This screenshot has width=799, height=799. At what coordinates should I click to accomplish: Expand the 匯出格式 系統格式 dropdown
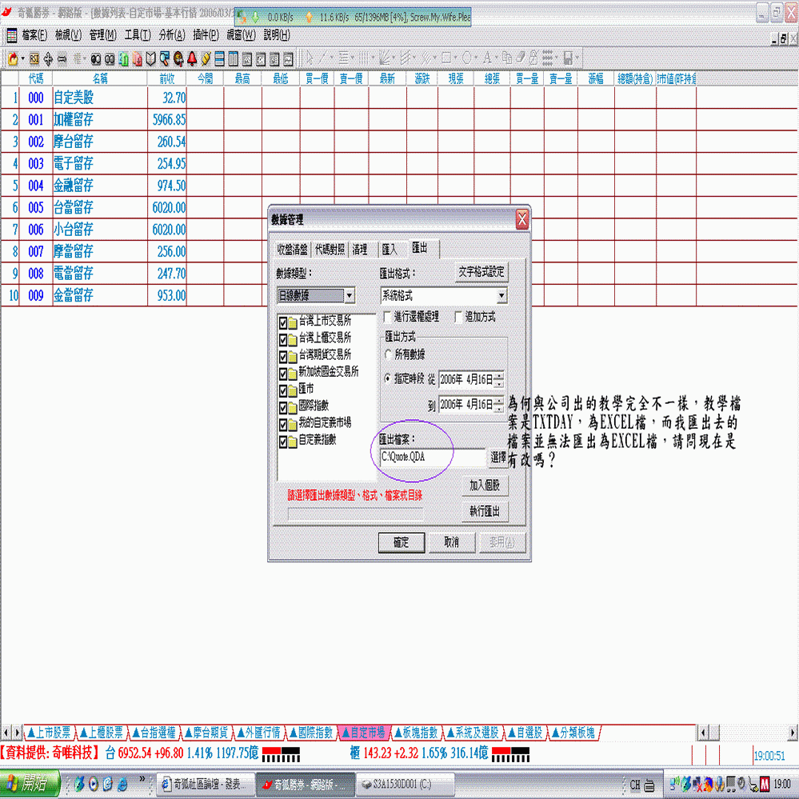click(501, 296)
